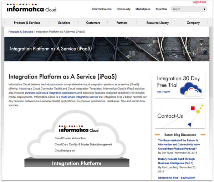Open History Repeats Itself blog post
Viewport: 214px width, 182px height.
click(x=176, y=161)
